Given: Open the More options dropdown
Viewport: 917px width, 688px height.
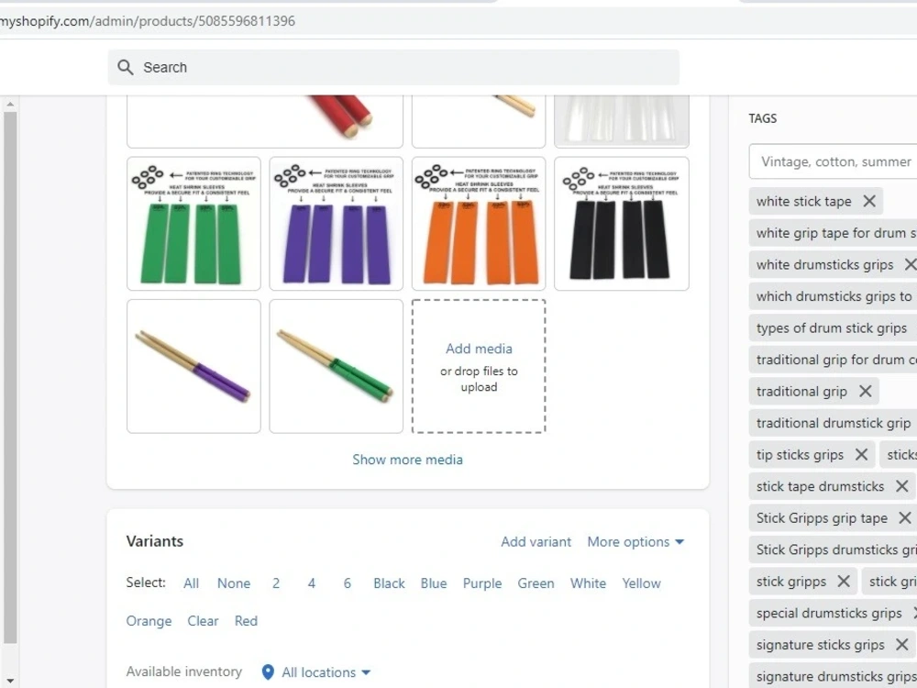Looking at the screenshot, I should pos(635,542).
